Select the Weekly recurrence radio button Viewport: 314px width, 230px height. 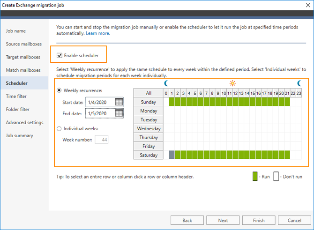(x=59, y=90)
